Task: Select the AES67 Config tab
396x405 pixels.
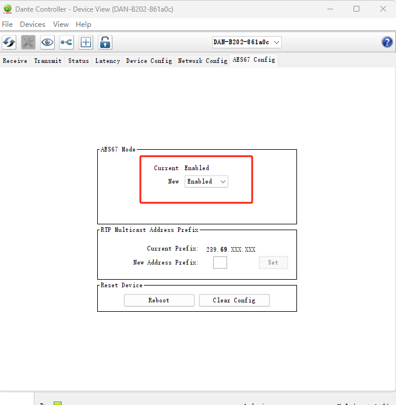Action: [x=254, y=60]
